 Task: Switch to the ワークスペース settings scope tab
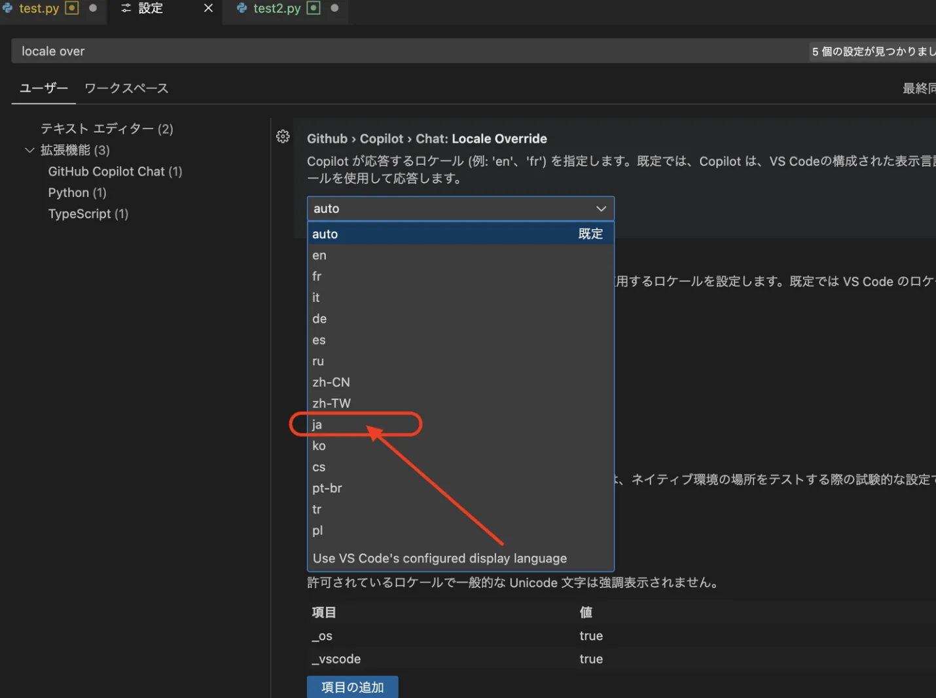tap(126, 88)
